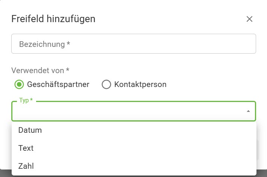This screenshot has width=267, height=177.
Task: Choose Datum from the Typ list
Action: 30,130
